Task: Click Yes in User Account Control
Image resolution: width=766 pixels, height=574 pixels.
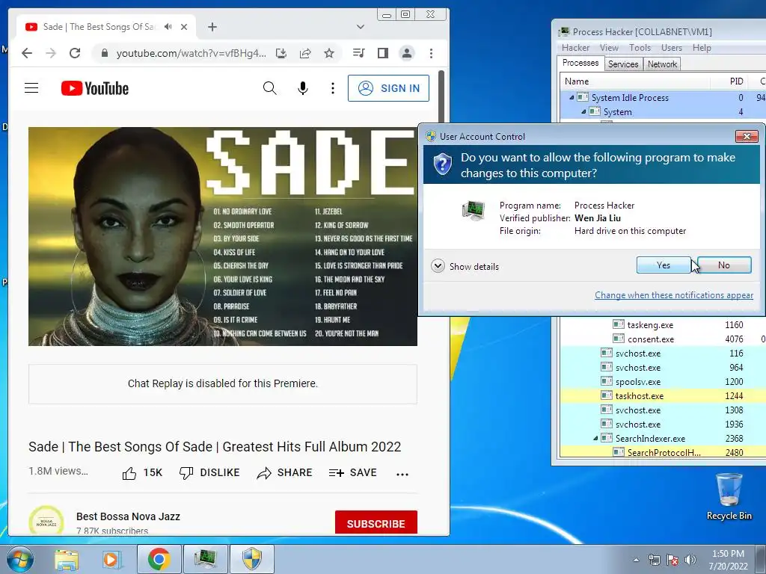Action: point(664,265)
